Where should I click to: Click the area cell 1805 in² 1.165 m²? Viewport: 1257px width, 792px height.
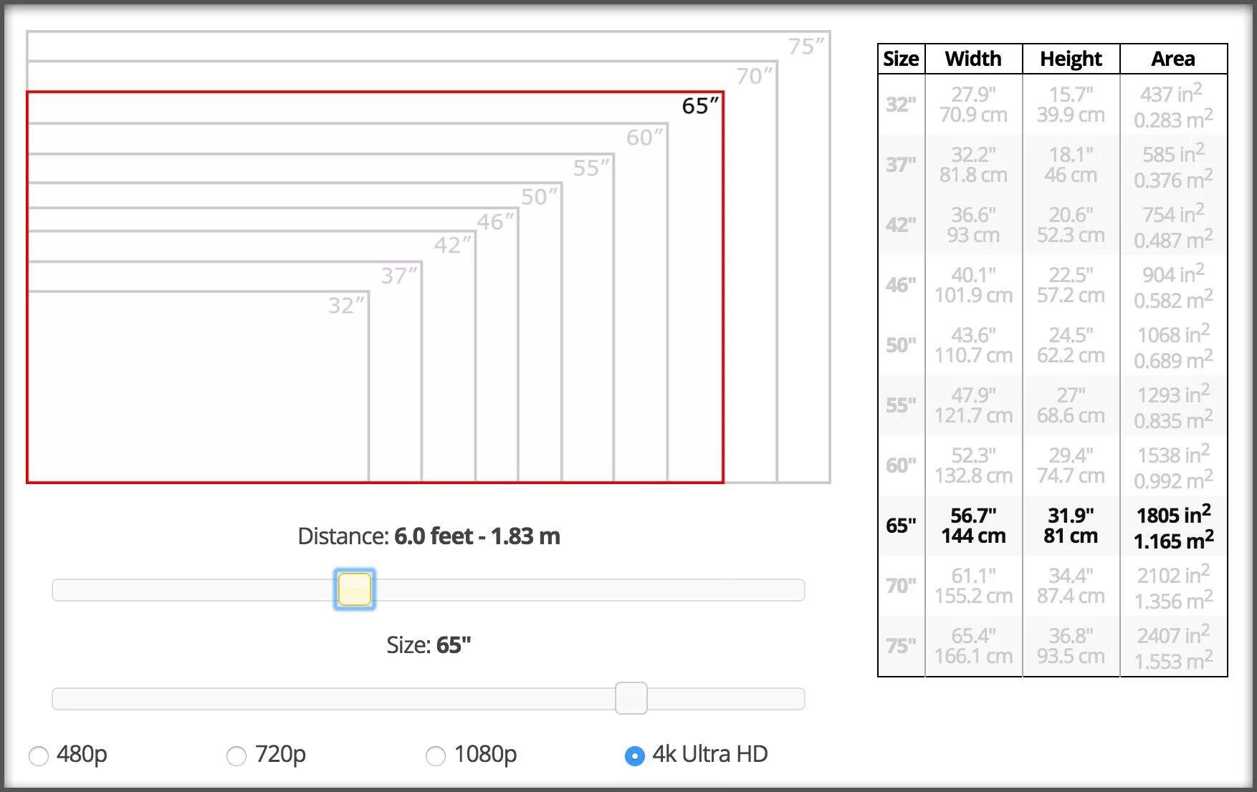tap(1173, 526)
